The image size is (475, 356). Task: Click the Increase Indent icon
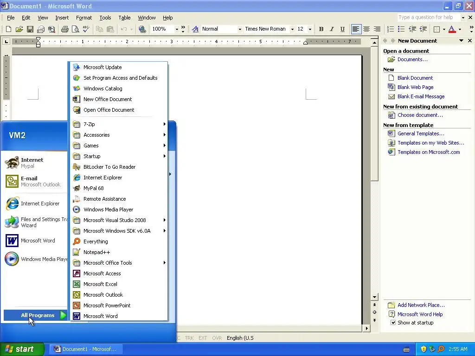(423, 29)
